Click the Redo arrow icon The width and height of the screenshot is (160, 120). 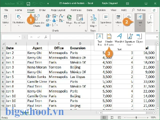point(41,4)
